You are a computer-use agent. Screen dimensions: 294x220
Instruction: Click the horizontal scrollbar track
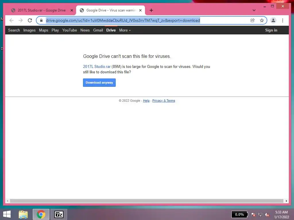pyautogui.click(x=147, y=201)
